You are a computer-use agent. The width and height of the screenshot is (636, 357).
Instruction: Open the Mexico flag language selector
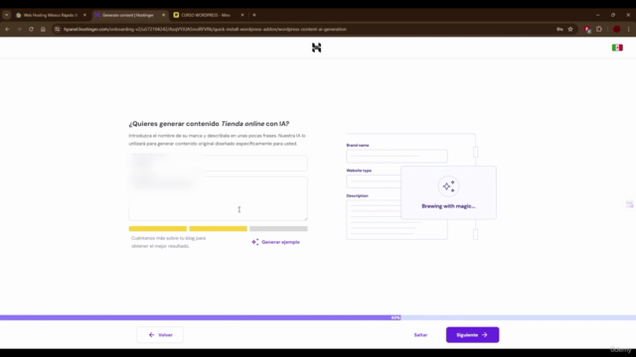(x=617, y=48)
